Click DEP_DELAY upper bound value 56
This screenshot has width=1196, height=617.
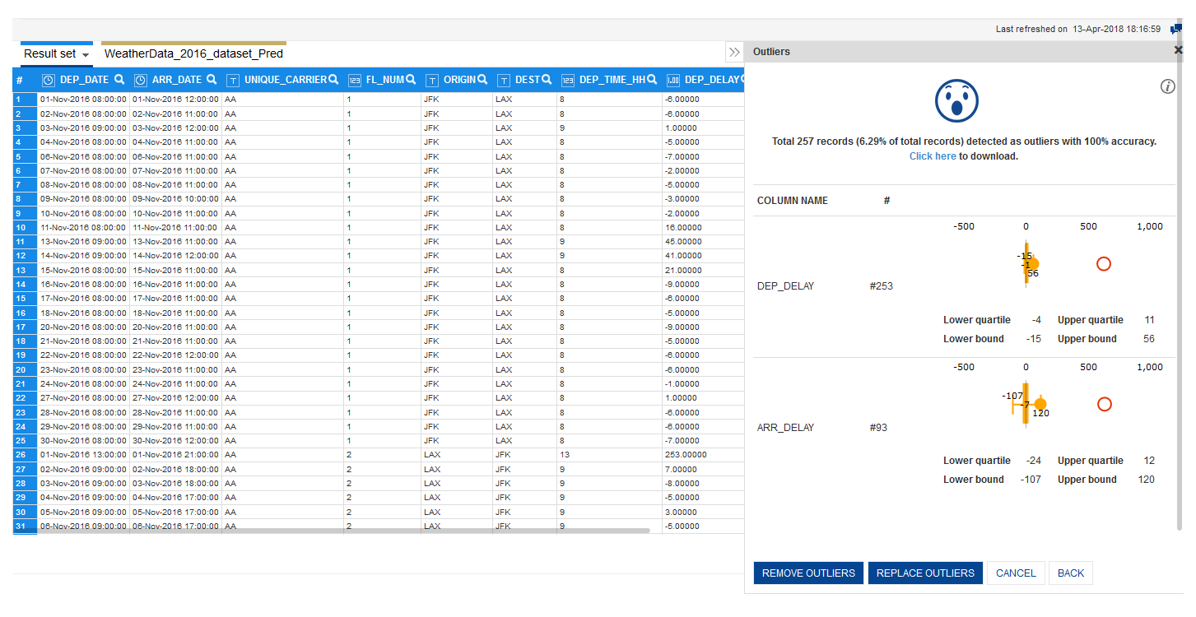(1149, 339)
